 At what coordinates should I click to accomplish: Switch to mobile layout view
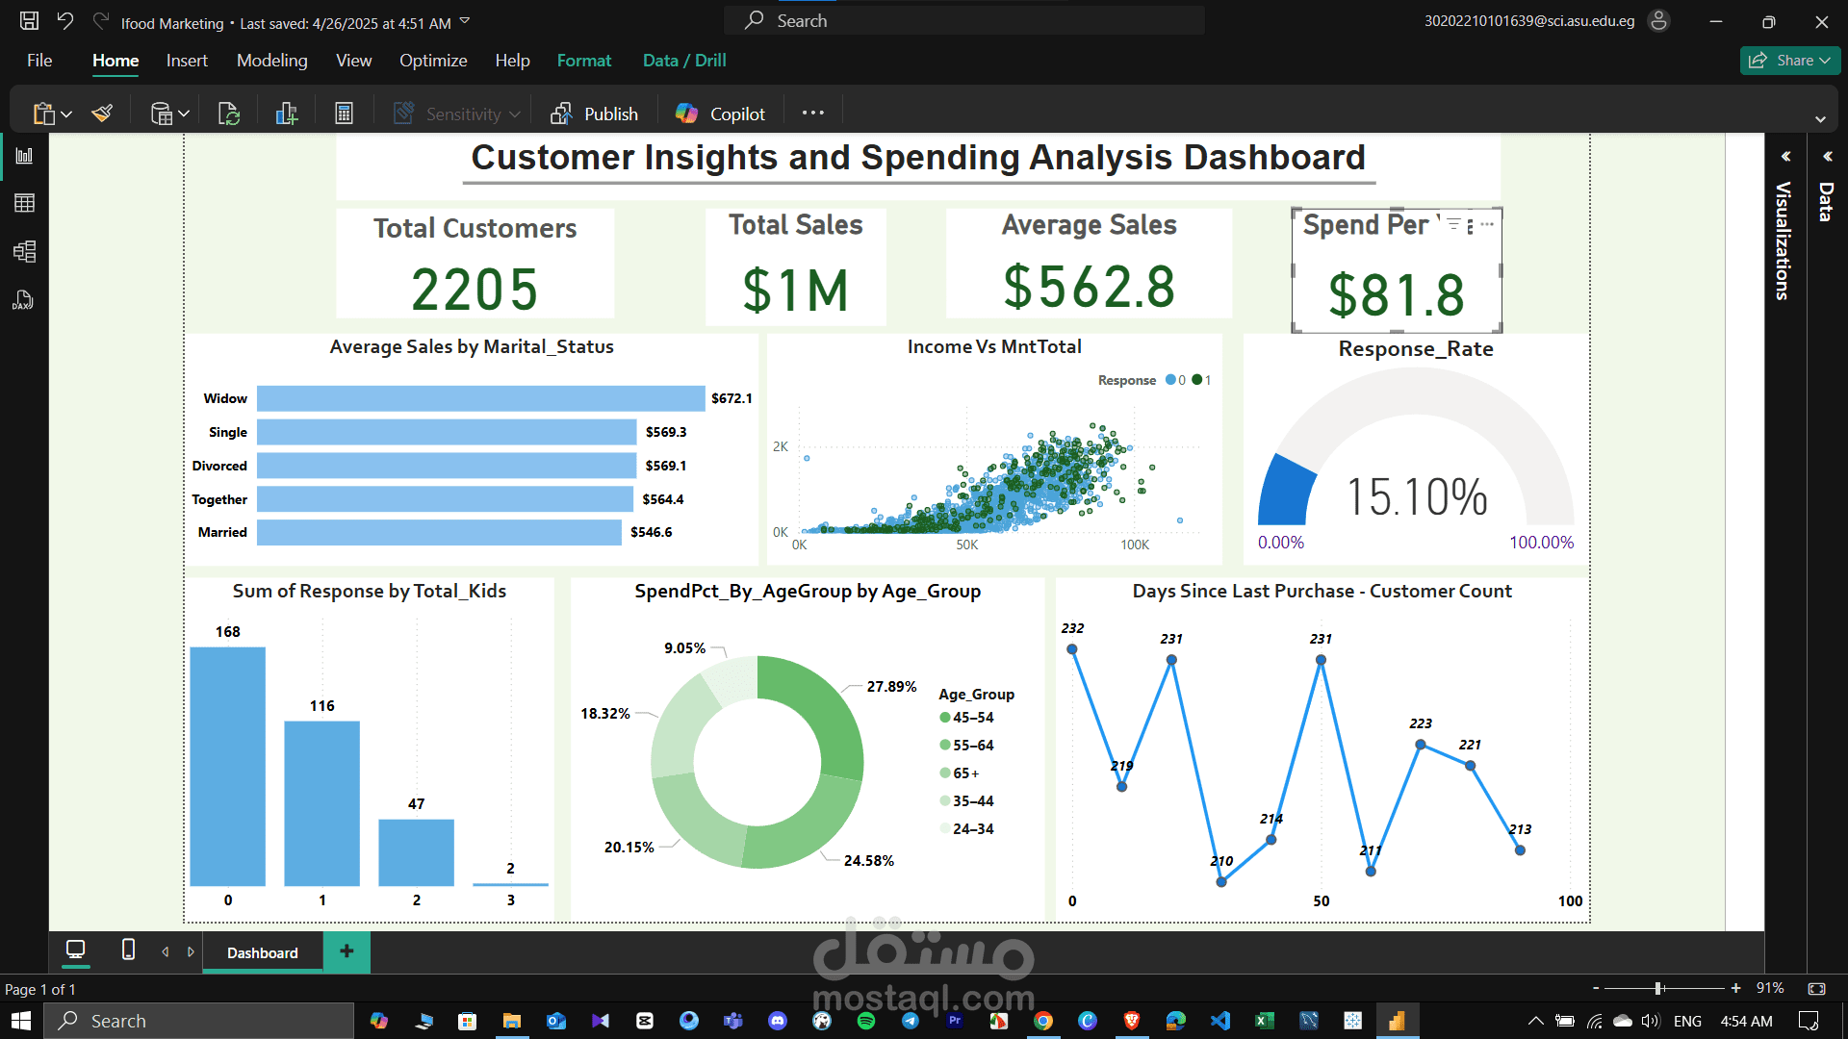pos(128,950)
